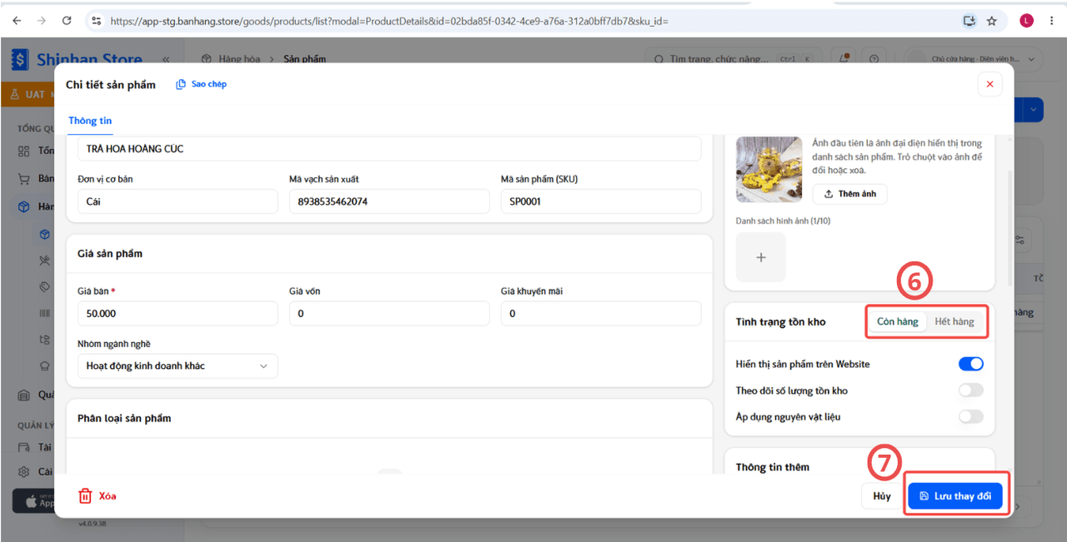
Task: Reload the browser page
Action: [x=67, y=21]
